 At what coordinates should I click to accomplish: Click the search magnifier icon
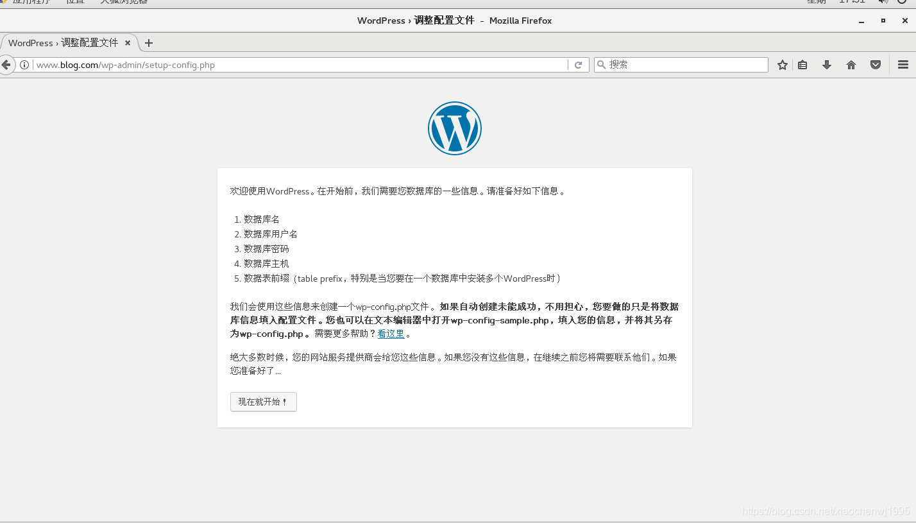coord(602,65)
